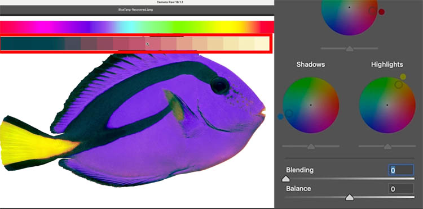Screen dimensions: 423x209
Task: Click center dot of Highlights color wheel
Action: click(x=387, y=105)
